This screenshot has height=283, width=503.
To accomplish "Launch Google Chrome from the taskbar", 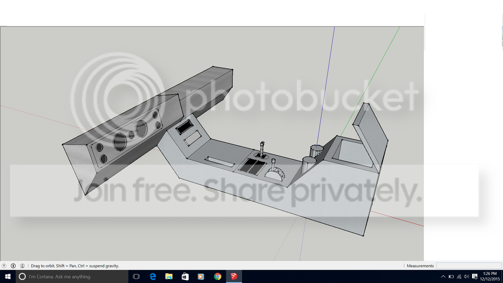I will click(x=218, y=276).
